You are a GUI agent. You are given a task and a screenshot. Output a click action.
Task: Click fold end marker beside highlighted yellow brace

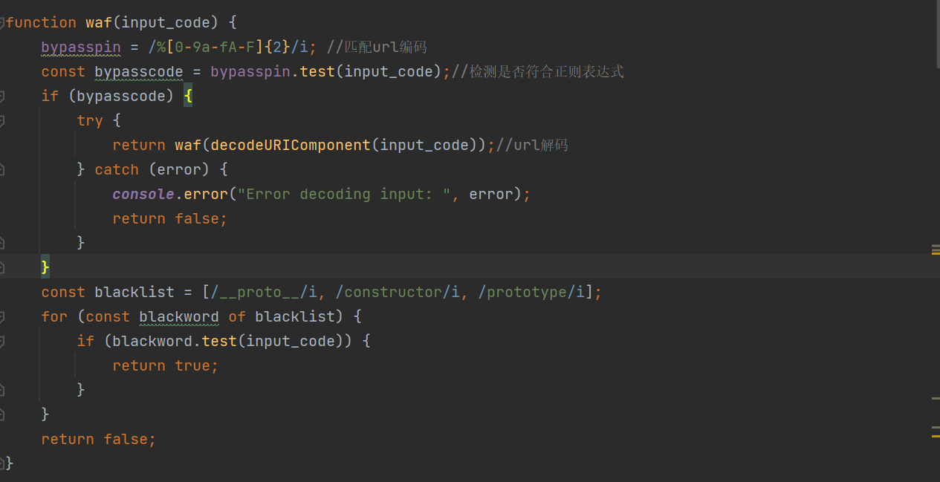point(2,267)
